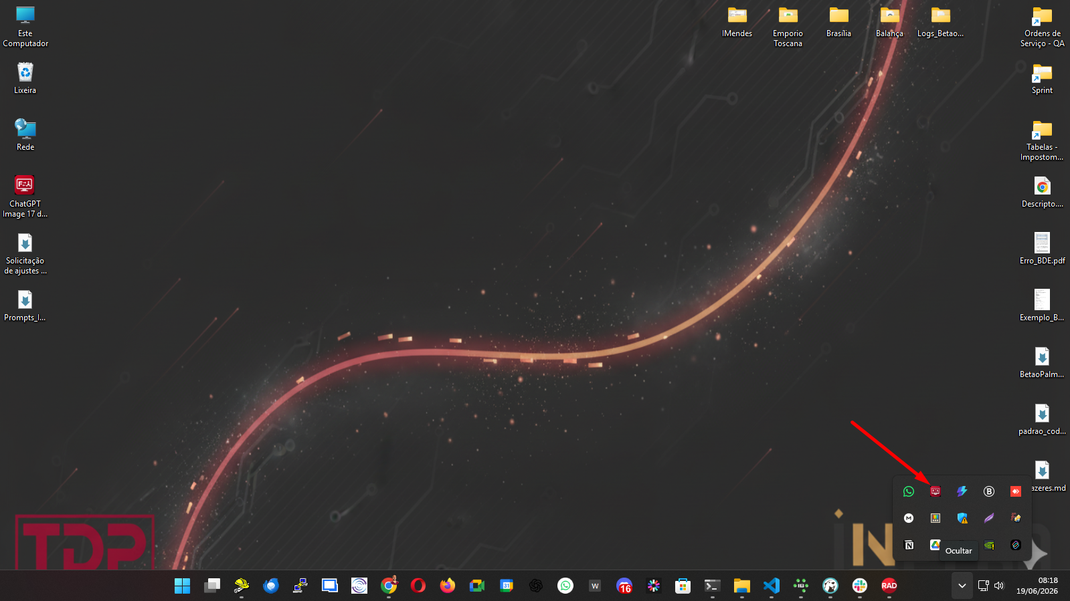Launch the yellow hard hat taskbar app
The image size is (1070, 601).
pyautogui.click(x=242, y=586)
